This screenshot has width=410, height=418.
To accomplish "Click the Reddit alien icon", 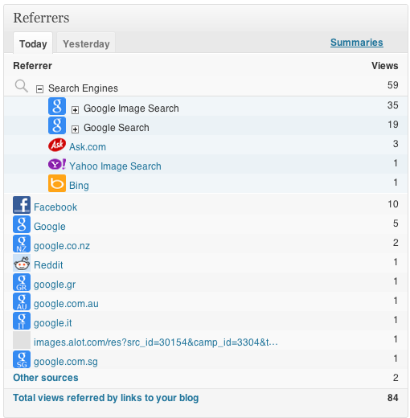I will 22,263.
